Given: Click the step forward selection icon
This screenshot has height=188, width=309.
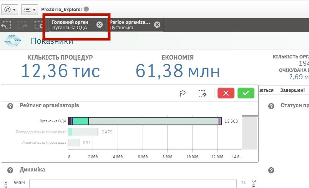Looking at the screenshot, I should [x=22, y=25].
